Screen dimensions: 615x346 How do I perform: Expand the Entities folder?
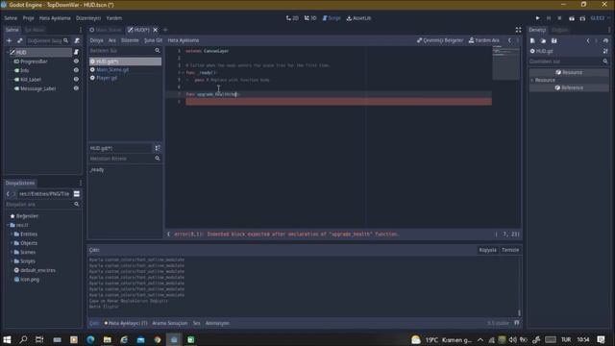(12, 234)
